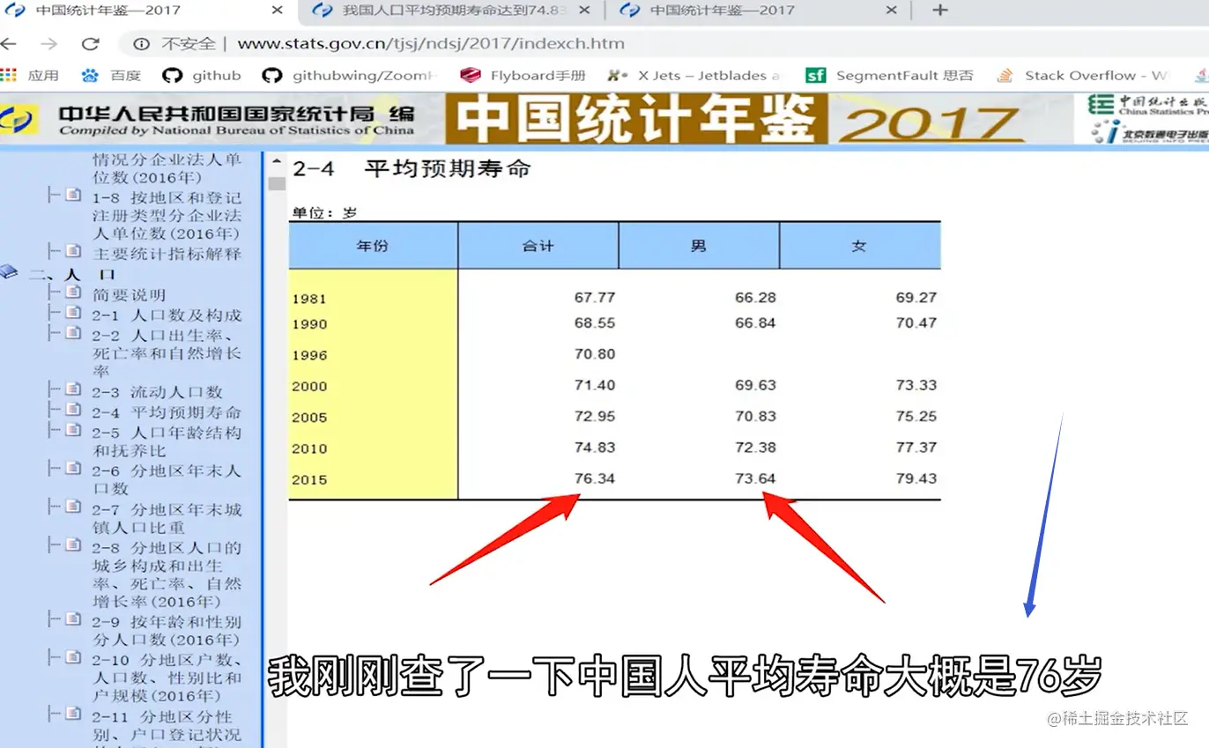Click the browser forward arrow
Viewport: 1209px width, 748px height.
49,43
